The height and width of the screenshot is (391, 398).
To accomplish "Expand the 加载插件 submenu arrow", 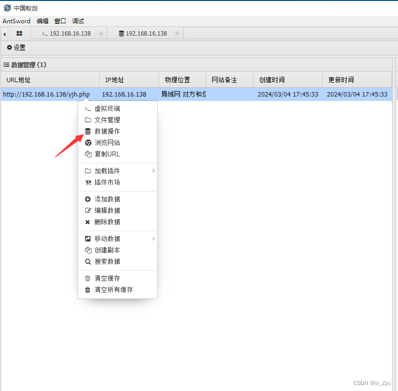I will pyautogui.click(x=154, y=171).
